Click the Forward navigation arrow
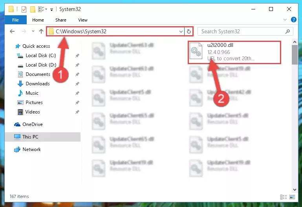Image resolution: width=302 pixels, height=207 pixels. (24, 31)
